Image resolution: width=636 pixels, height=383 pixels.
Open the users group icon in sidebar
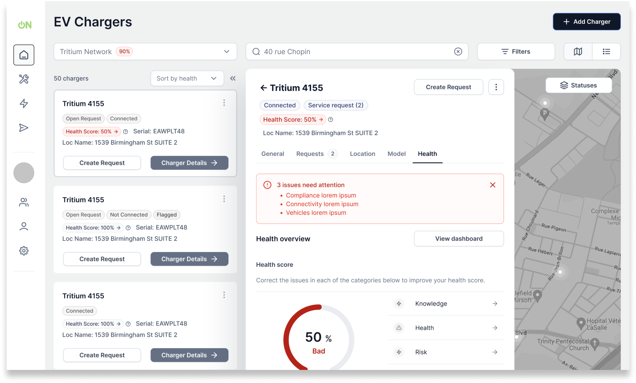(x=24, y=202)
